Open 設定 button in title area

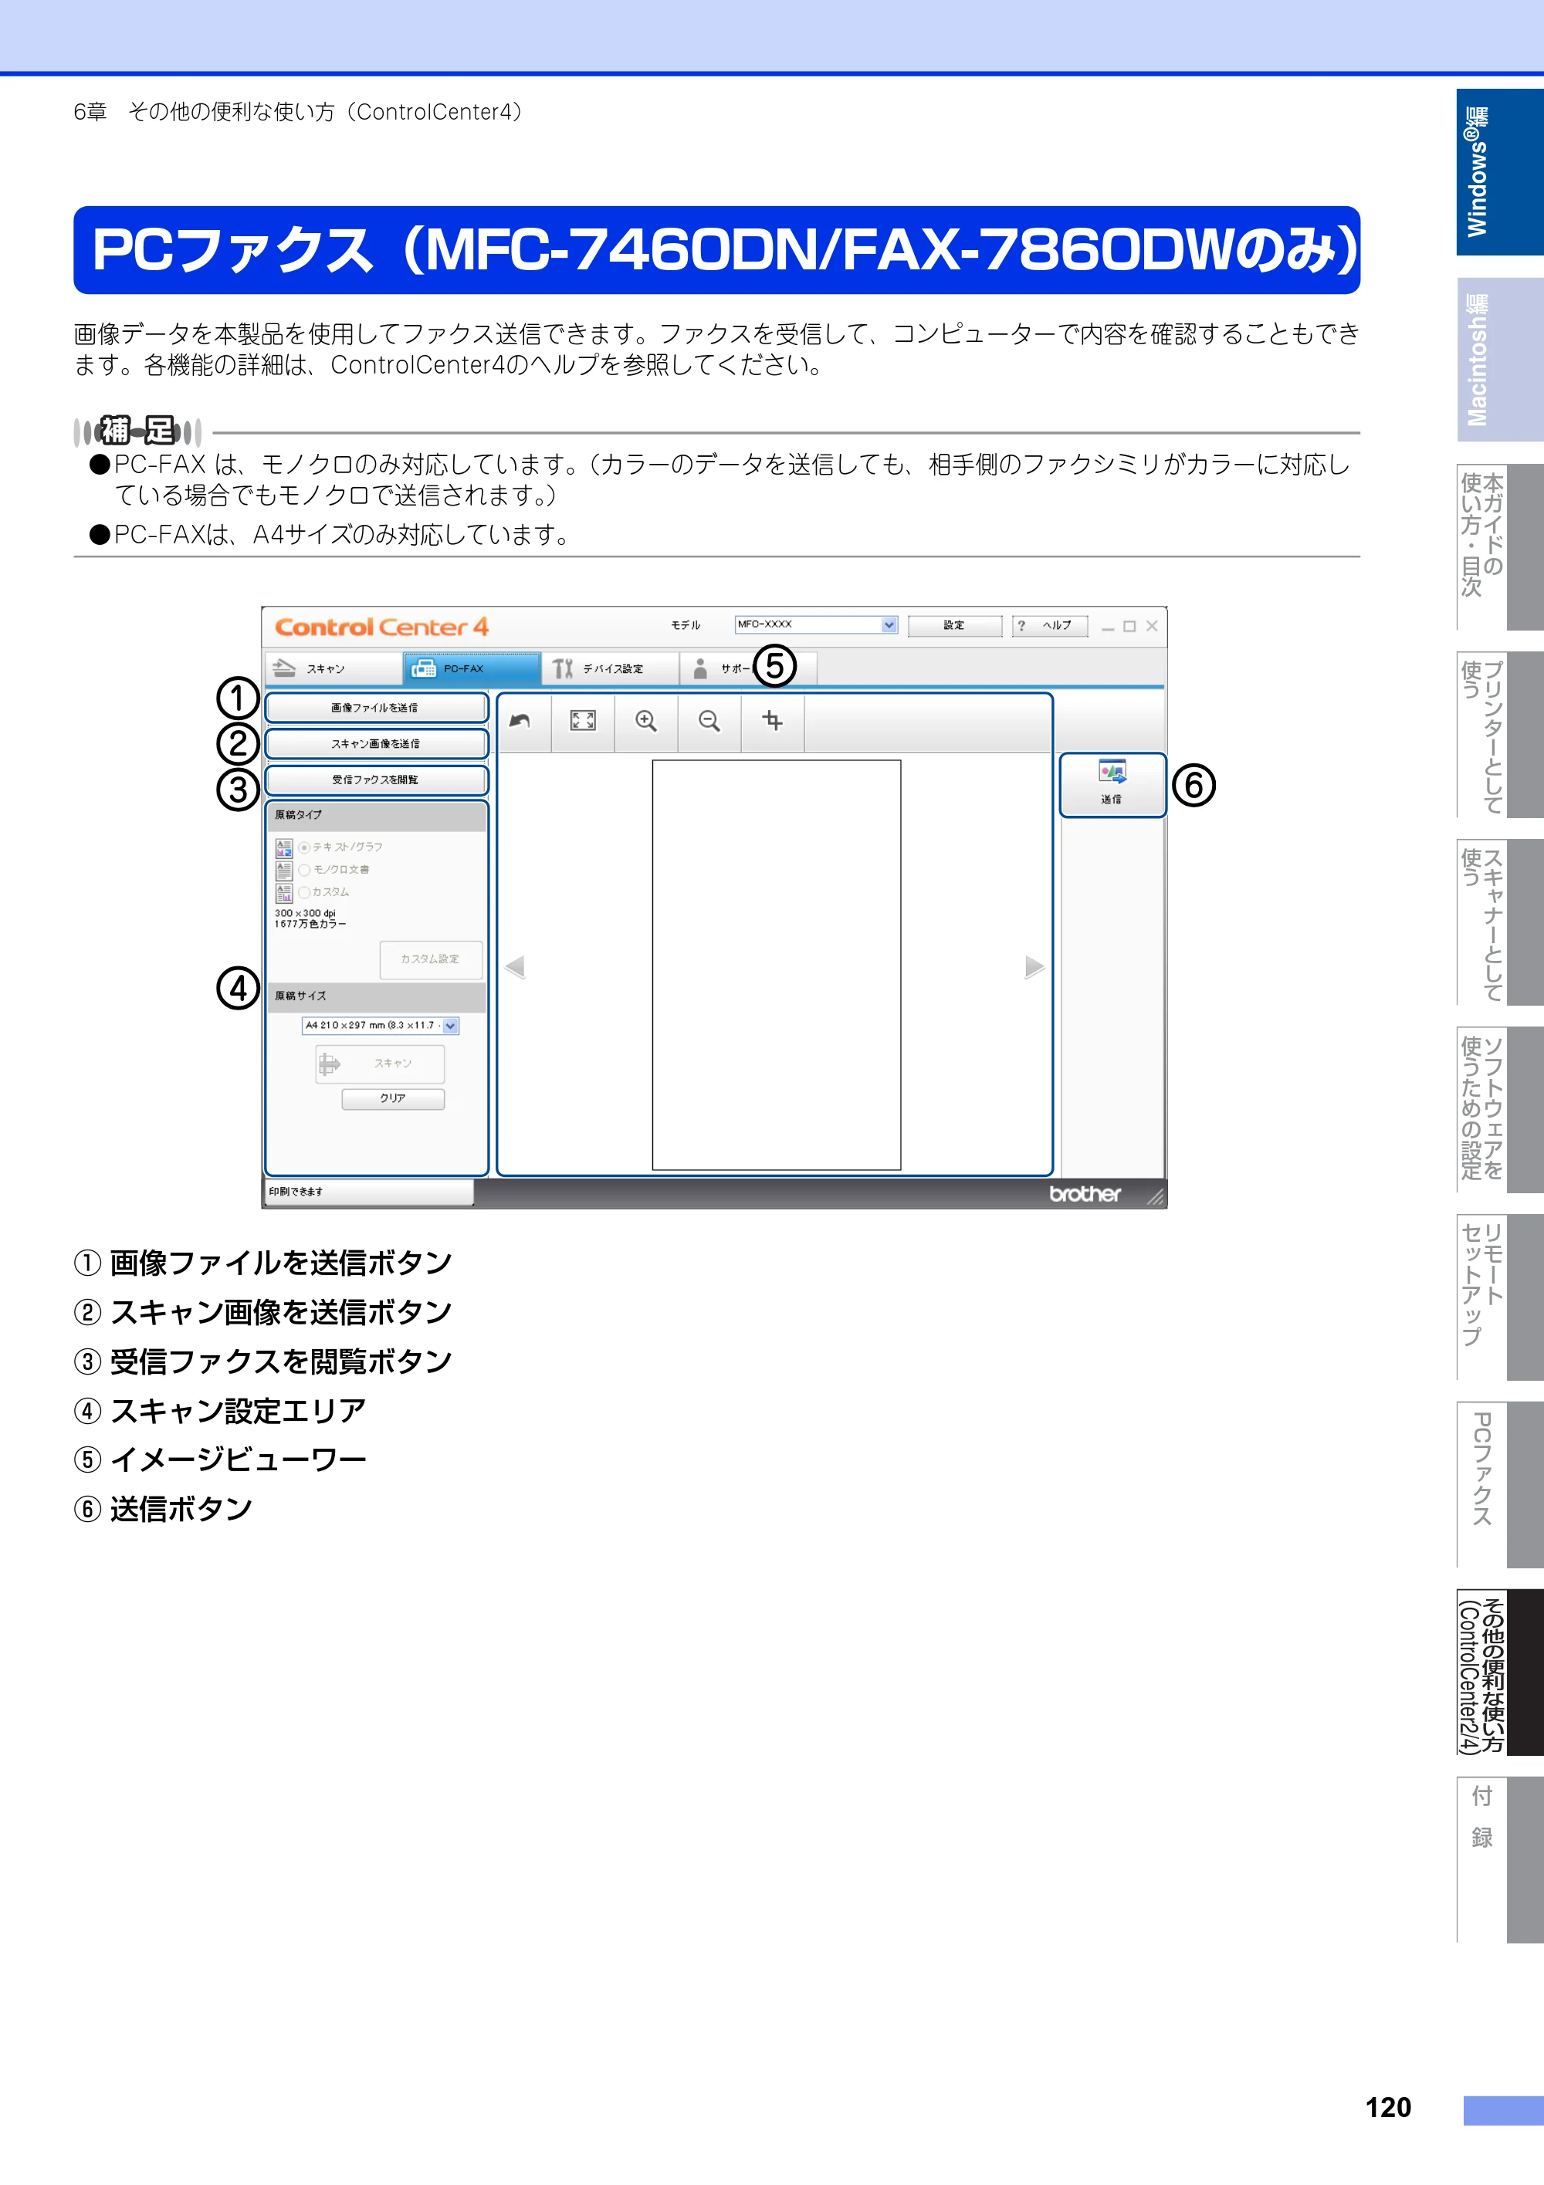coord(955,625)
